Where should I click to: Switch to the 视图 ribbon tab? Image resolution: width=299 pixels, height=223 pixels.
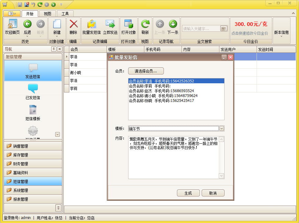(47, 14)
